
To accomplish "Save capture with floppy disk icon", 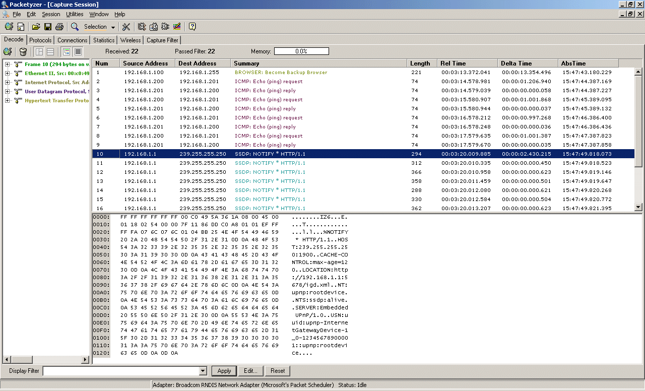I will (x=48, y=27).
